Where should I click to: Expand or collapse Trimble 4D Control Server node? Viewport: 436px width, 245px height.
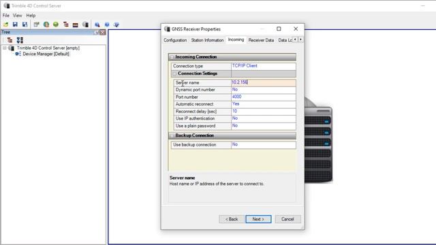click(5, 48)
